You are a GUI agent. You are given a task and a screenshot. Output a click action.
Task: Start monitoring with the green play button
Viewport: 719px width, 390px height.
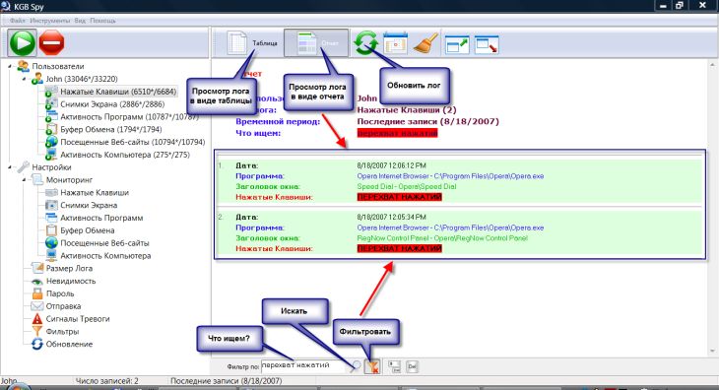[x=22, y=42]
